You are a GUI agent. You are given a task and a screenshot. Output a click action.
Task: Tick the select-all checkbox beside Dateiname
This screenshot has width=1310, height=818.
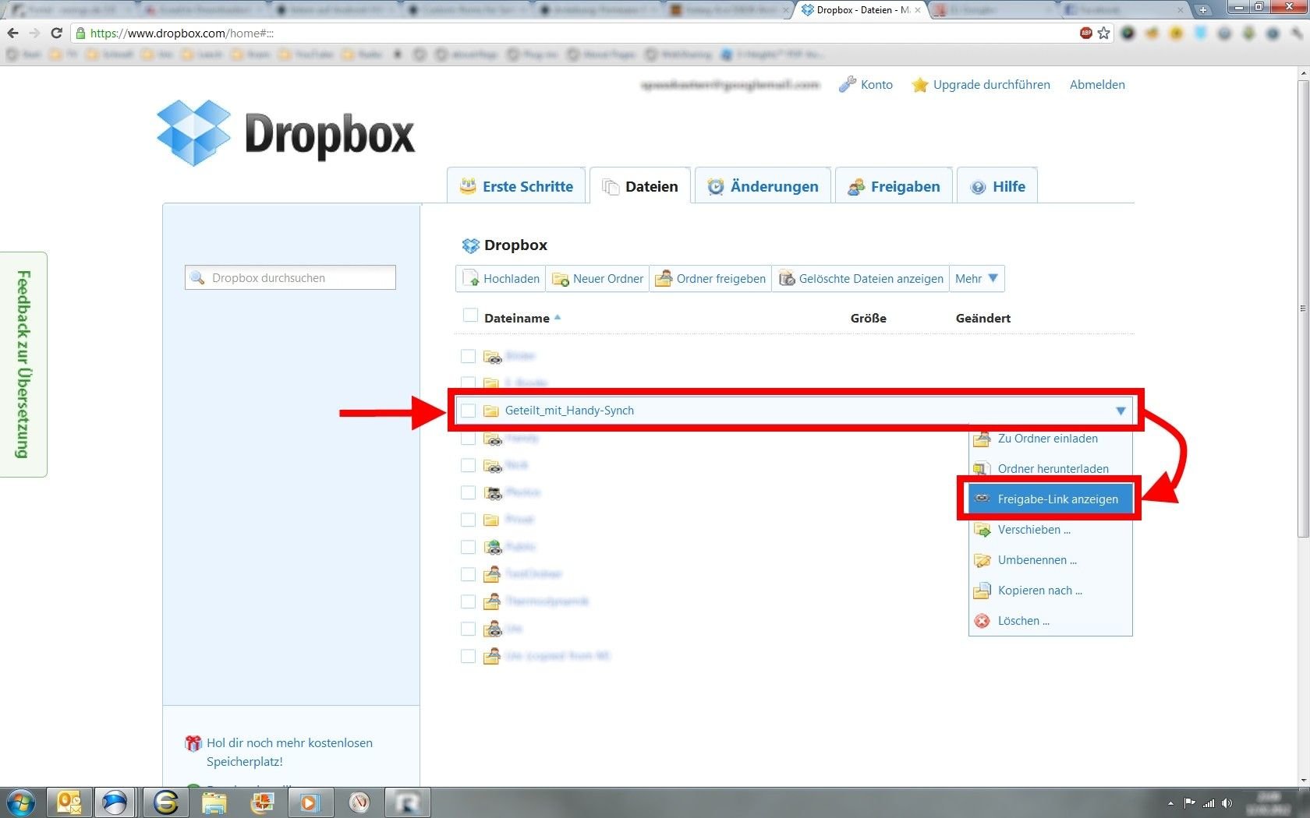470,315
